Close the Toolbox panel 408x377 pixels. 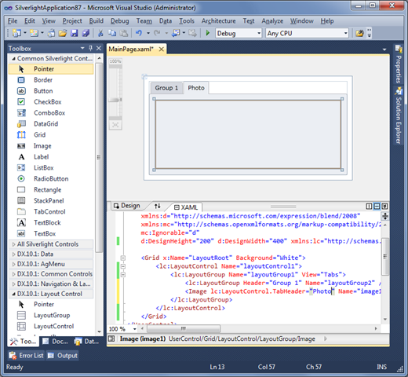[x=99, y=48]
